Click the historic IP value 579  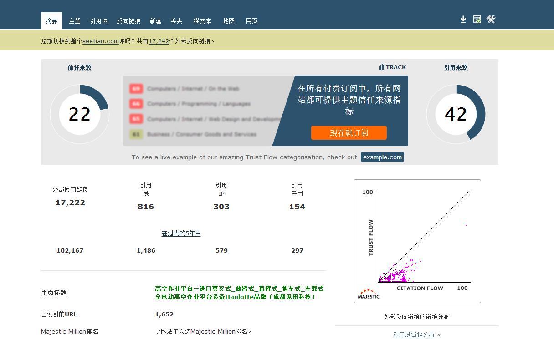221,250
